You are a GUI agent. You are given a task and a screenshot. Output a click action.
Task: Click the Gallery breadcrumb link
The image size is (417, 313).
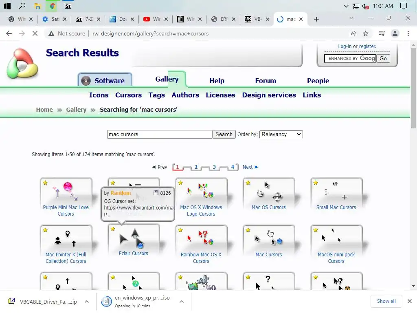click(x=76, y=110)
